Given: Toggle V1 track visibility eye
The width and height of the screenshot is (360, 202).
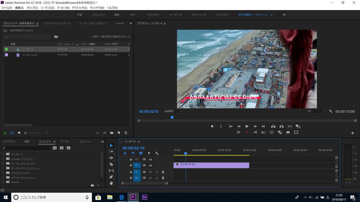Looking at the screenshot, I should point(150,165).
